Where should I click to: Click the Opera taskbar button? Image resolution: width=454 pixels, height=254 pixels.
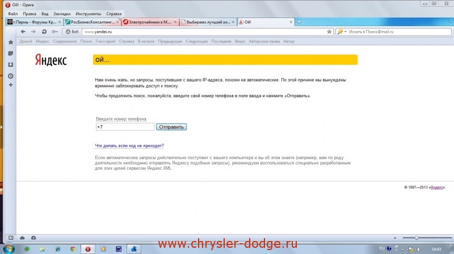pyautogui.click(x=88, y=249)
